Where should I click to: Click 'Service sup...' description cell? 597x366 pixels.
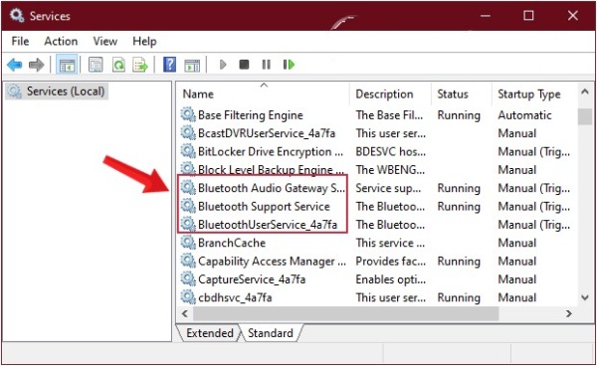388,188
